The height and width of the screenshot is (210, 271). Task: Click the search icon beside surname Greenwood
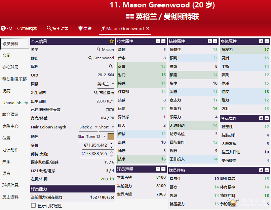[x=90, y=58]
